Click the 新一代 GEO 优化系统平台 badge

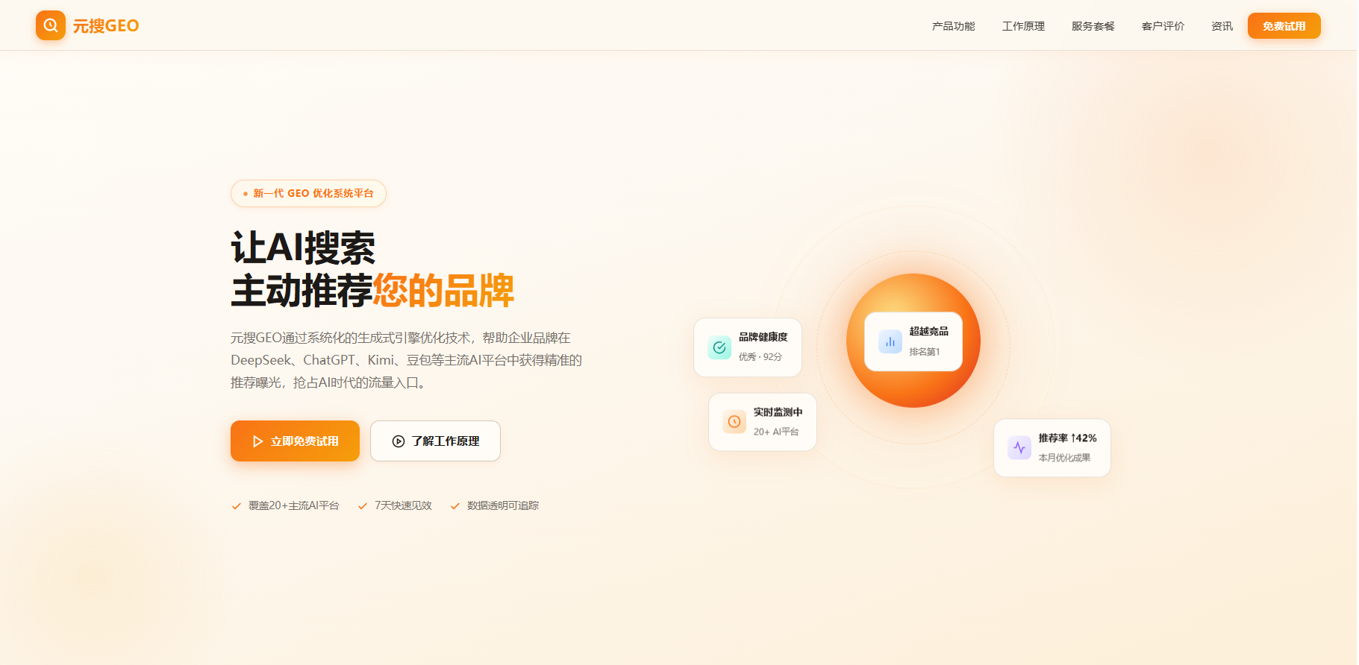point(308,193)
